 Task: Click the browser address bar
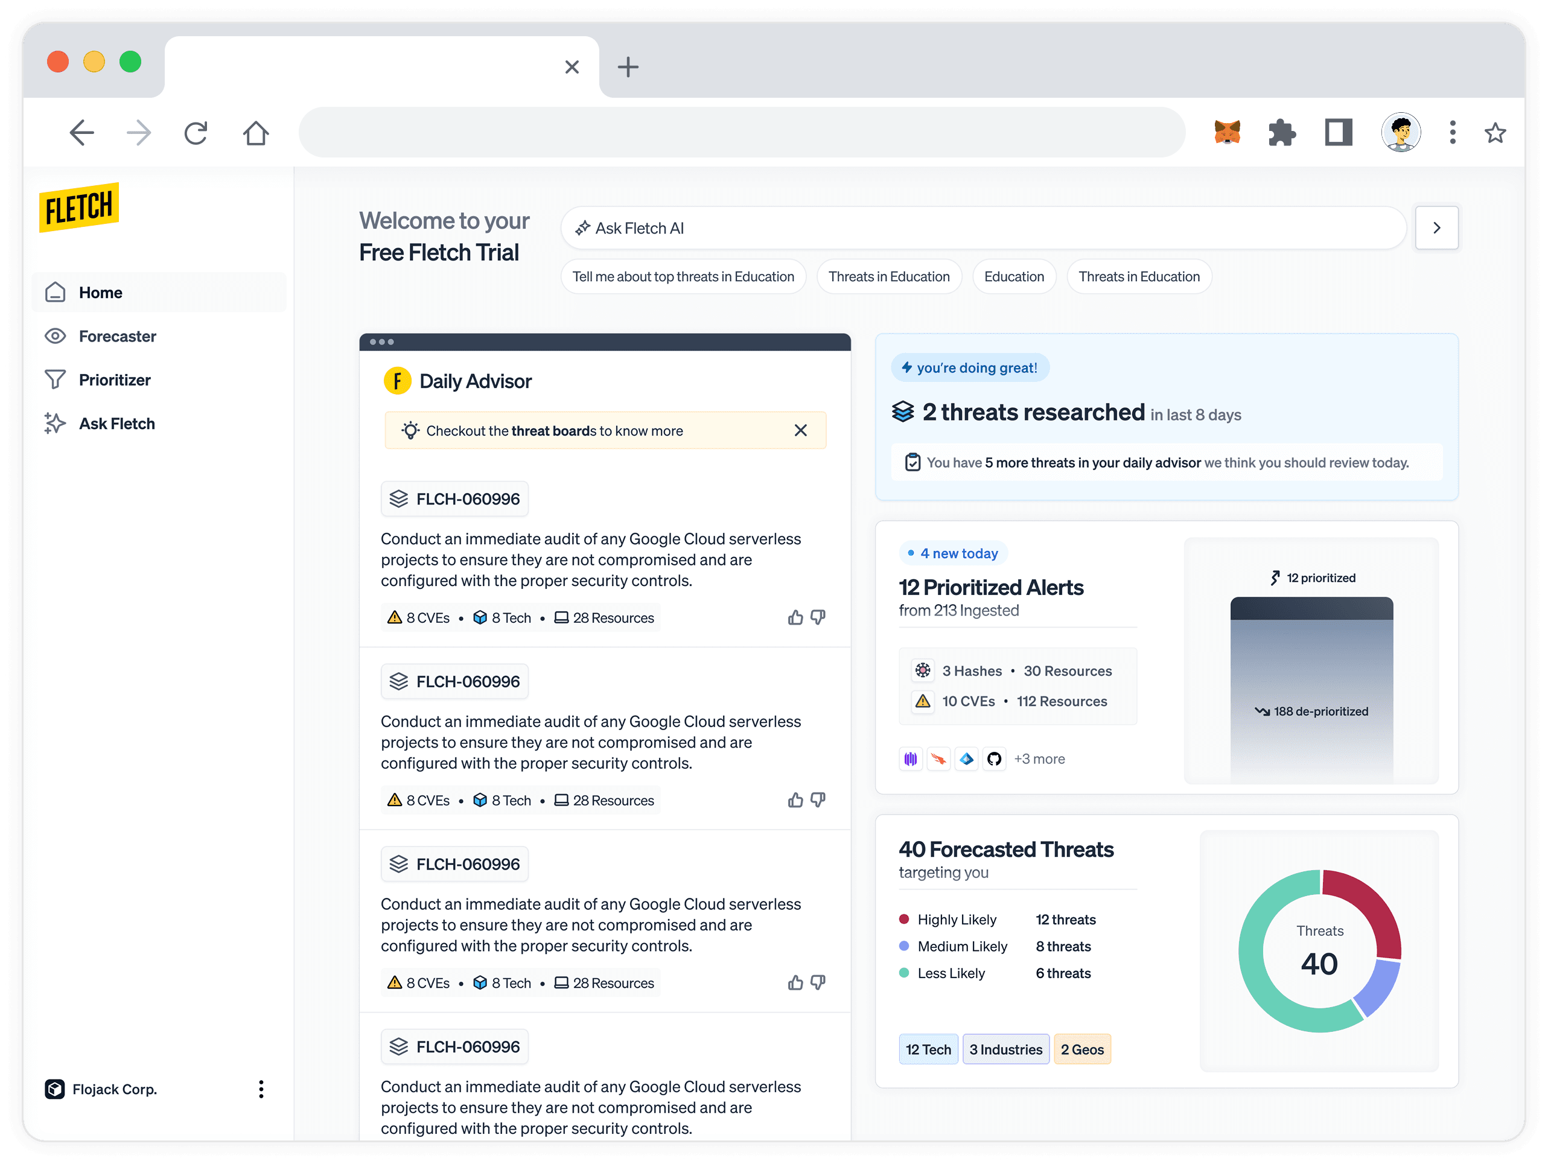[742, 132]
